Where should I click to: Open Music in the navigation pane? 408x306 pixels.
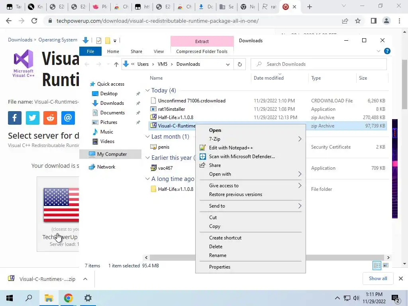click(x=107, y=132)
